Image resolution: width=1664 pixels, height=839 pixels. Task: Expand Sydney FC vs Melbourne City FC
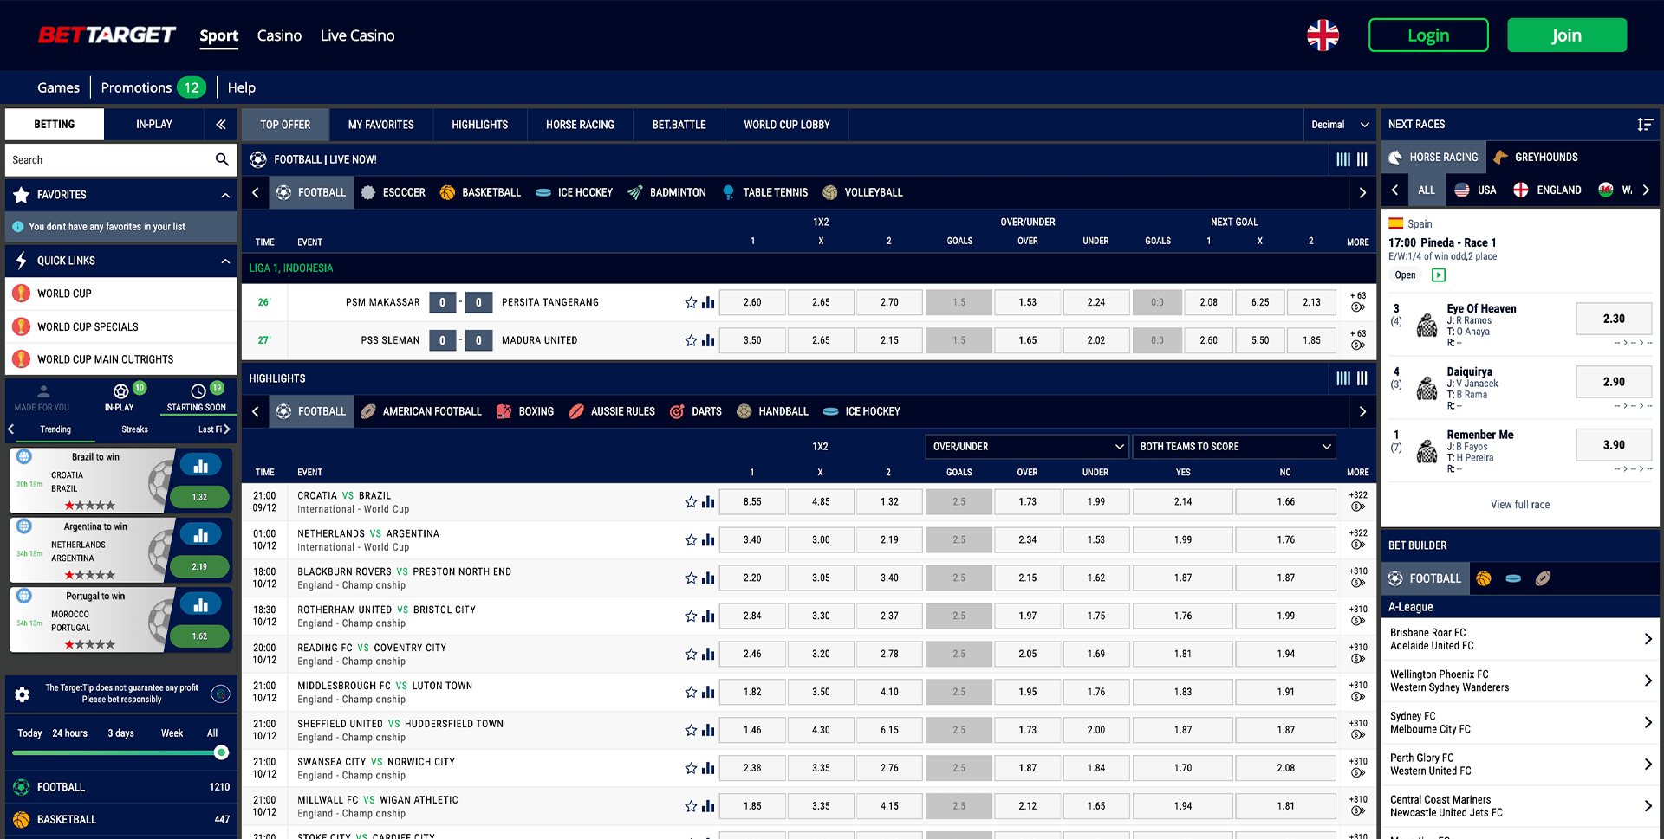[x=1520, y=722]
